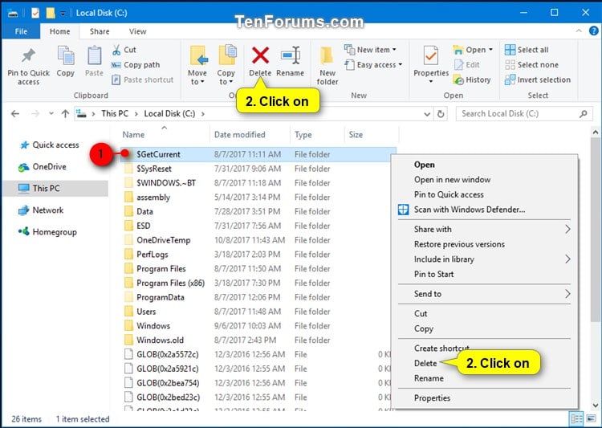Click the Properties checkmark icon in ribbon
Image resolution: width=602 pixels, height=428 pixels.
click(x=431, y=56)
